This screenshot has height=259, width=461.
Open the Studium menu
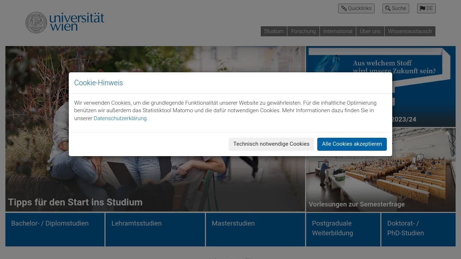click(x=274, y=31)
